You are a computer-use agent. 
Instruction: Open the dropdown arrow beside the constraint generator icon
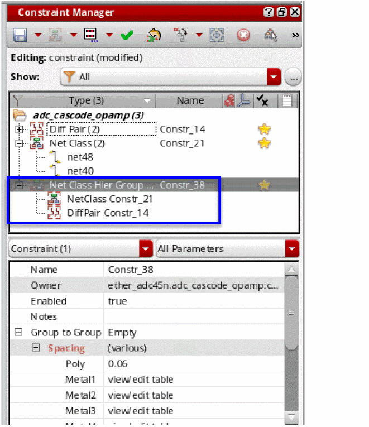(74, 35)
